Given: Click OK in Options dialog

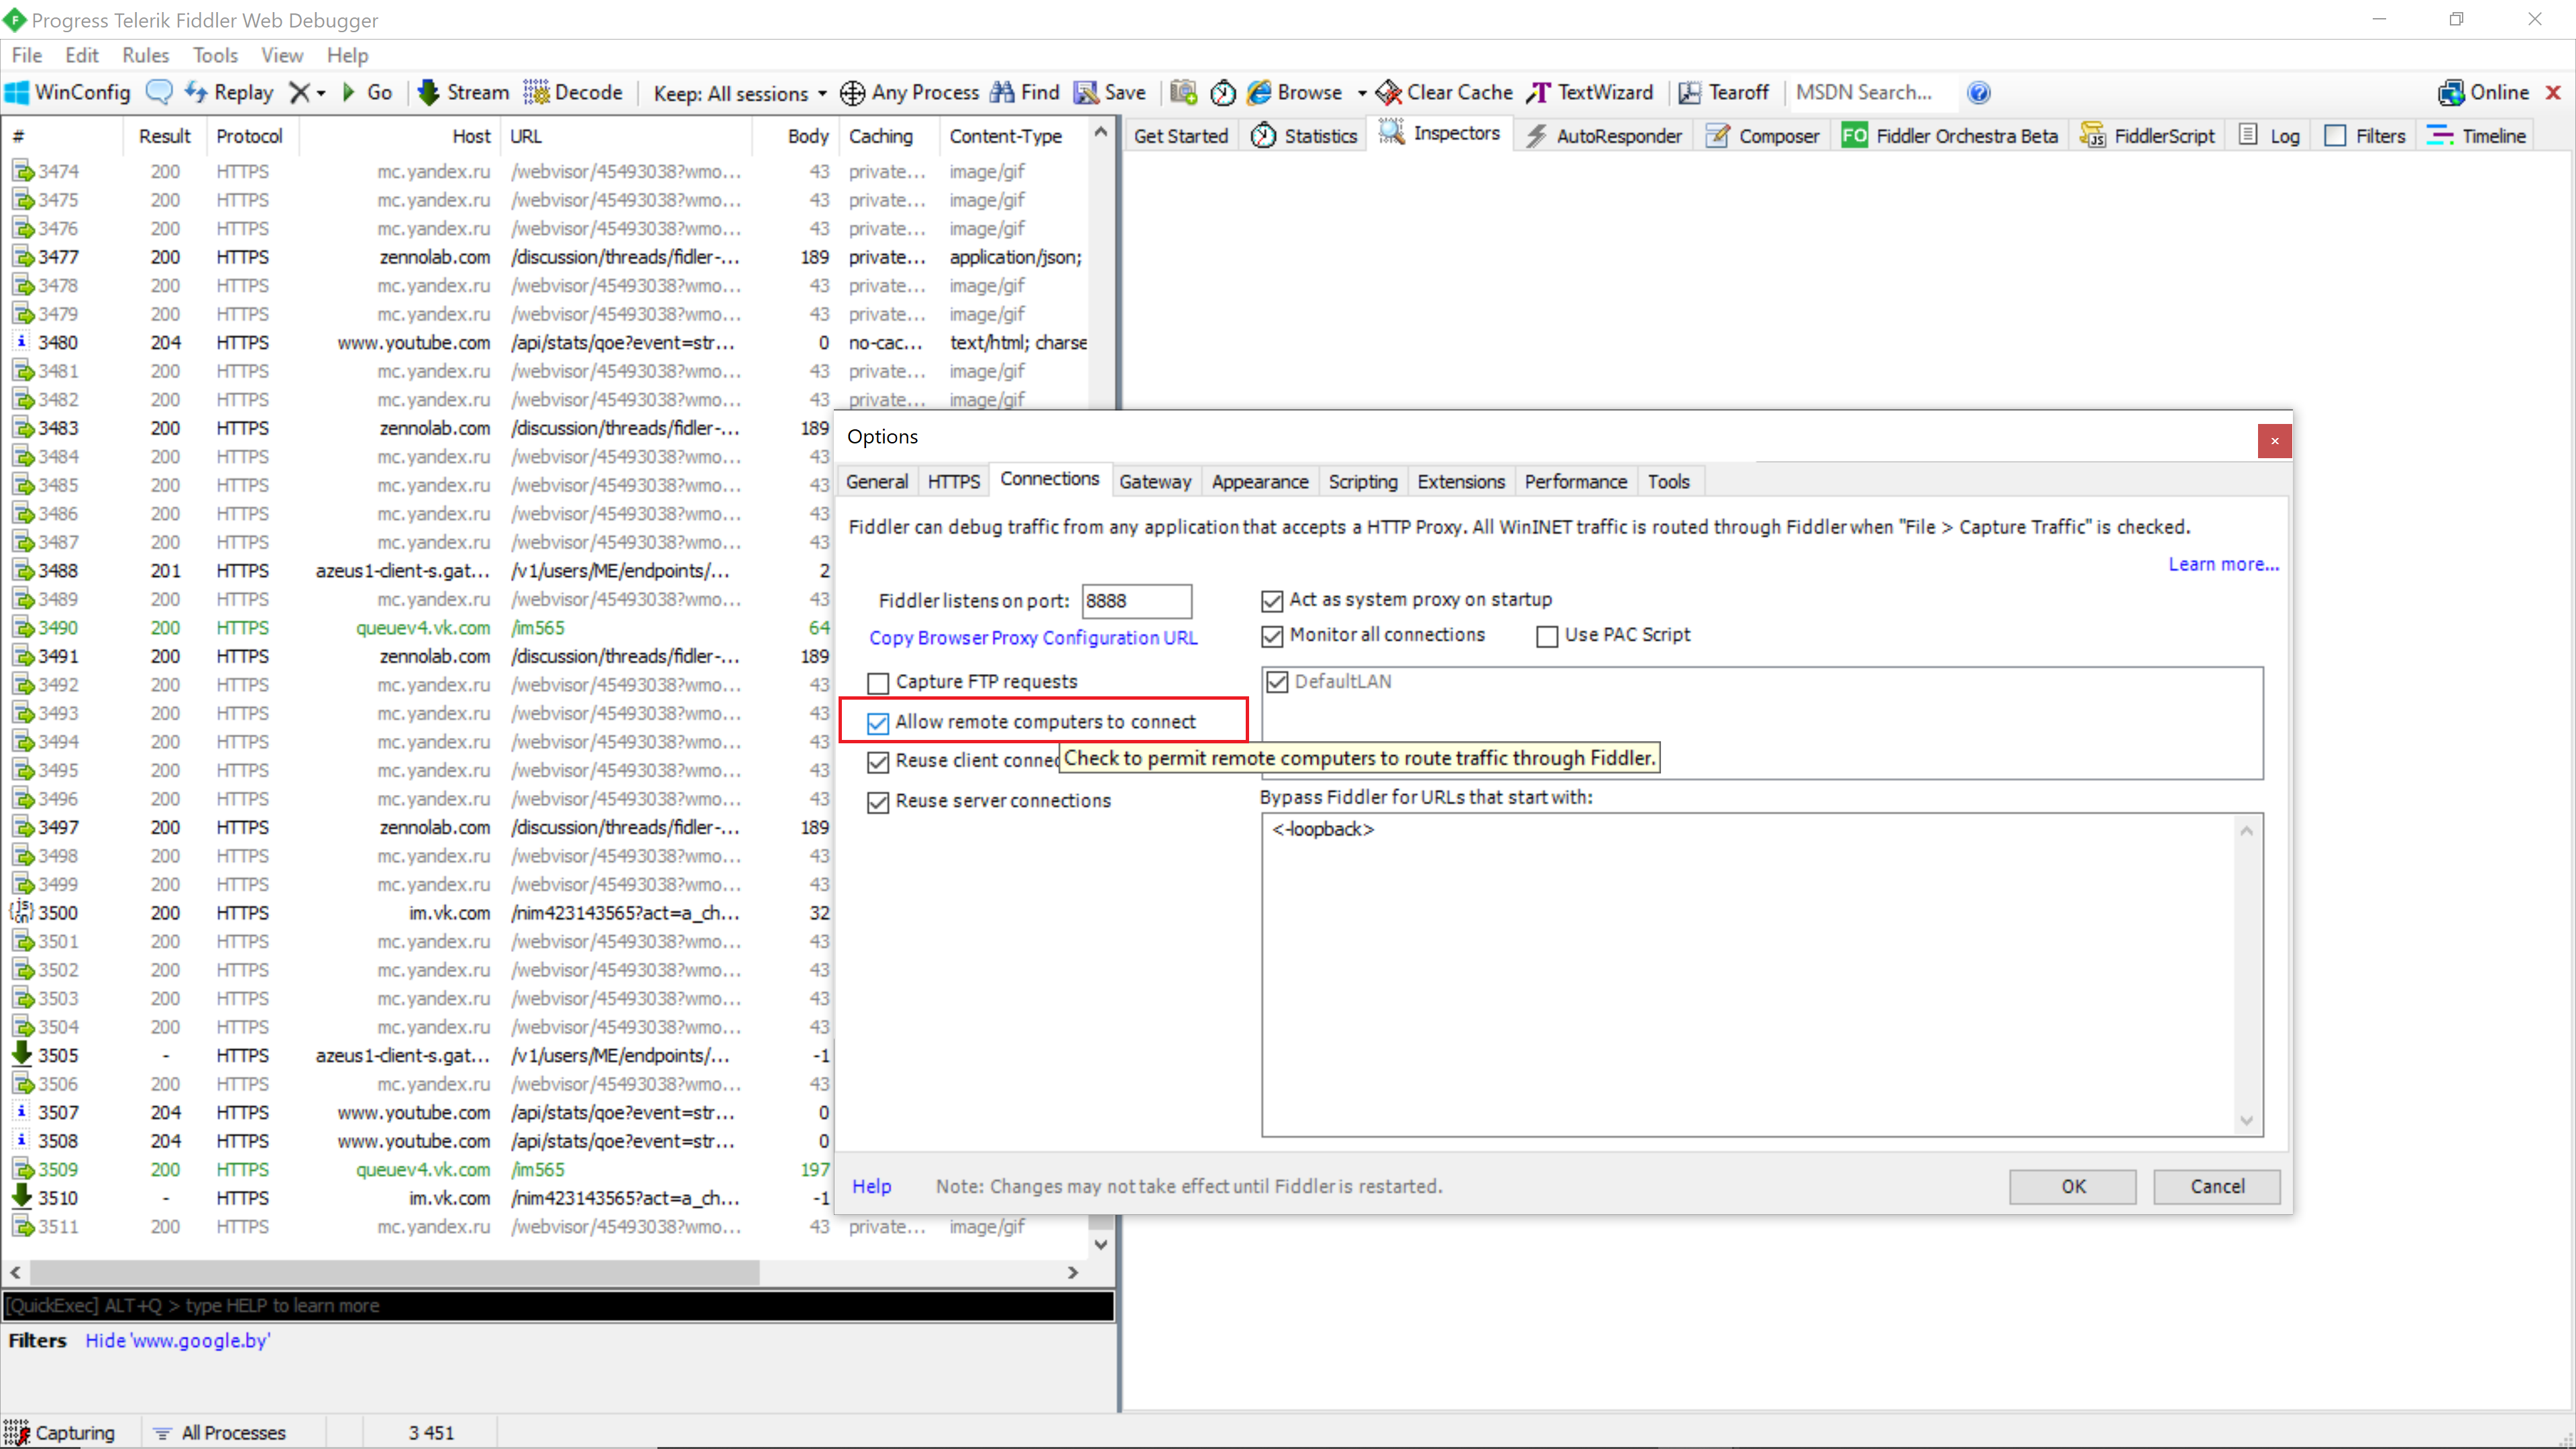Looking at the screenshot, I should [x=2073, y=1186].
